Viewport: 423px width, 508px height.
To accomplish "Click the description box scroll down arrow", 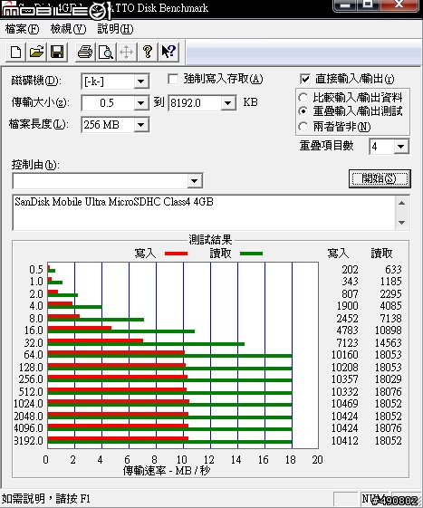I will click(402, 223).
